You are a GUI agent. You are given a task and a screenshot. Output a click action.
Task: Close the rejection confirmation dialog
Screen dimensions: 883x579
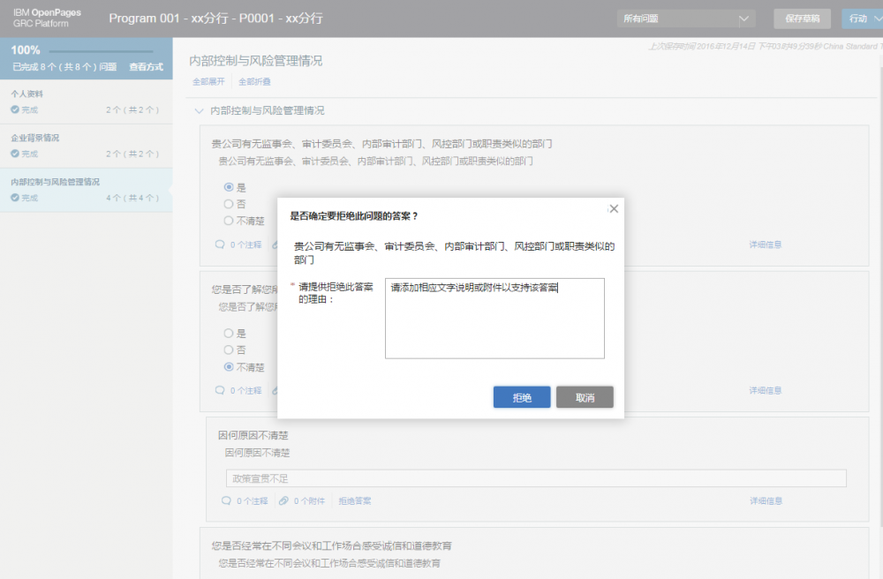click(x=614, y=208)
